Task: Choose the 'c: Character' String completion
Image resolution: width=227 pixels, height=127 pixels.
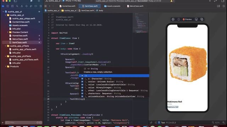Action: pos(114,79)
